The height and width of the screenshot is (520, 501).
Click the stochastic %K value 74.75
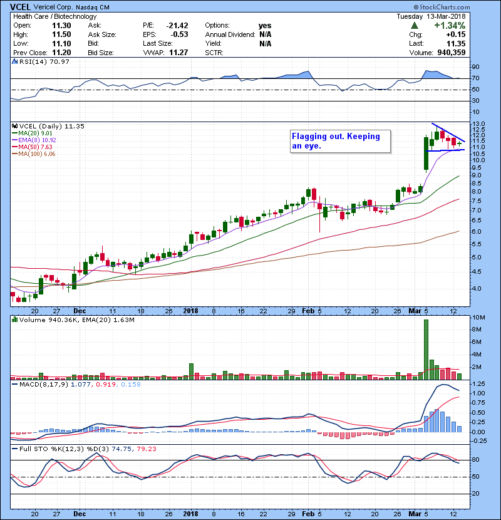point(121,449)
